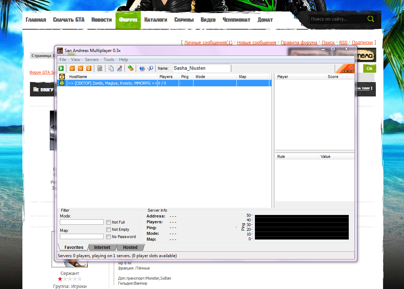Viewport: 404px width, 289px height.
Task: Click the green Ok button on the webpage
Action: tap(369, 69)
